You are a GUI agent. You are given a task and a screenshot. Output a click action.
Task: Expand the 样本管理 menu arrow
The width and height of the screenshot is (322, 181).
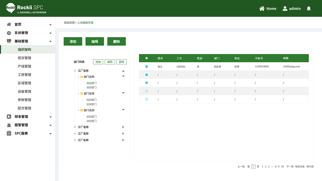pos(51,117)
